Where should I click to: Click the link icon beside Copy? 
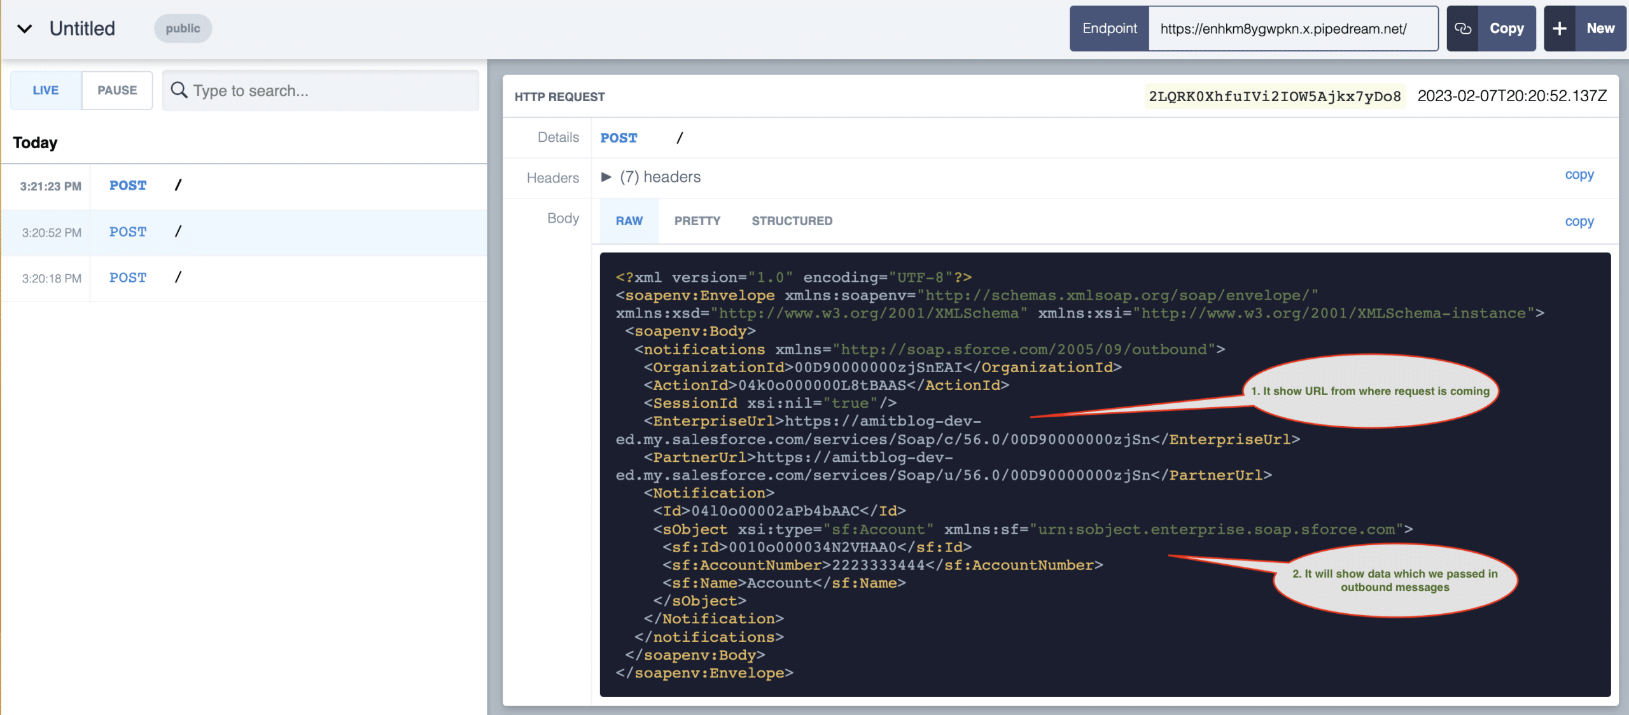click(1463, 29)
